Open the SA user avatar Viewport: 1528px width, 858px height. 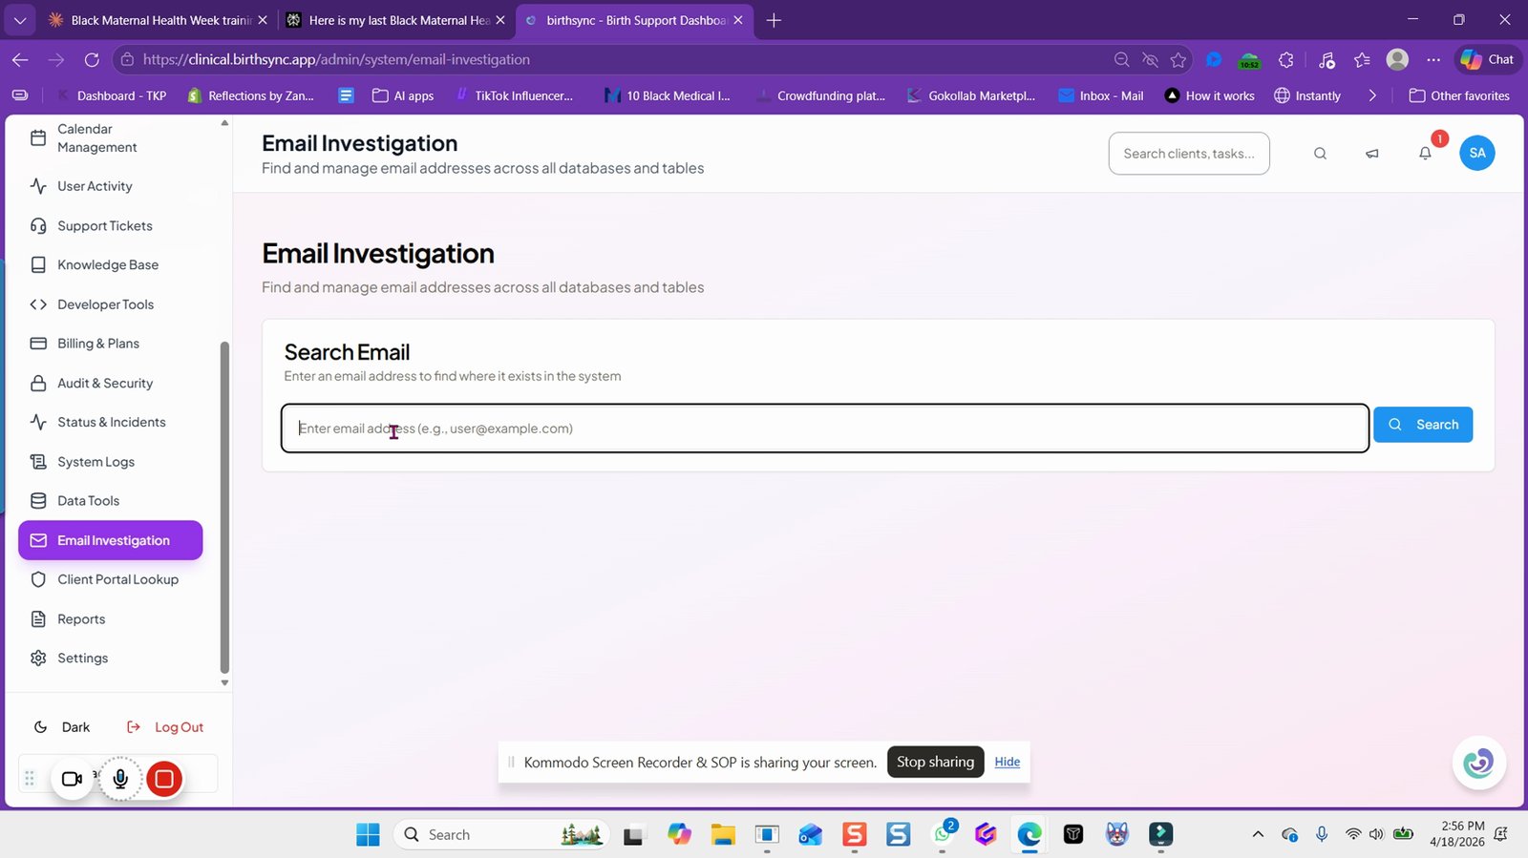pos(1477,153)
